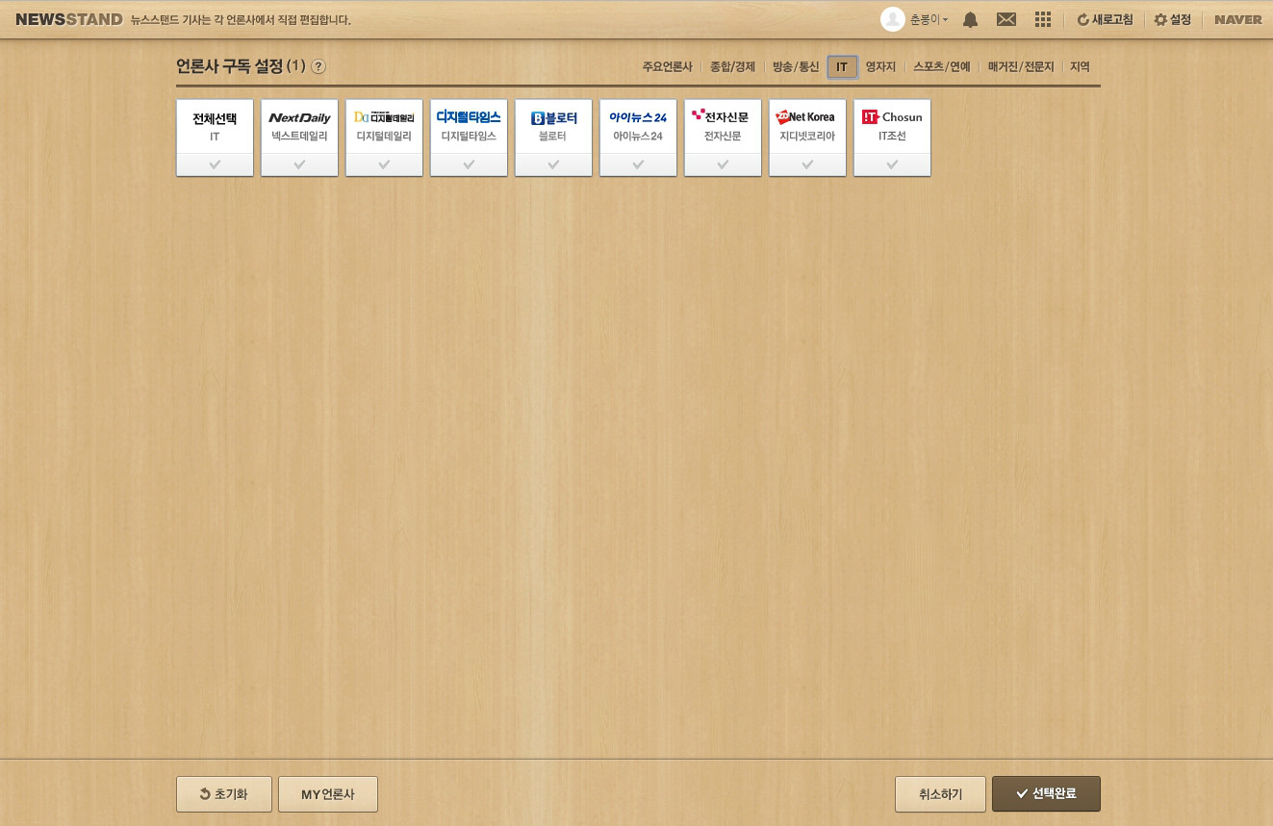
Task: Open 설정 settings
Action: [x=1173, y=19]
